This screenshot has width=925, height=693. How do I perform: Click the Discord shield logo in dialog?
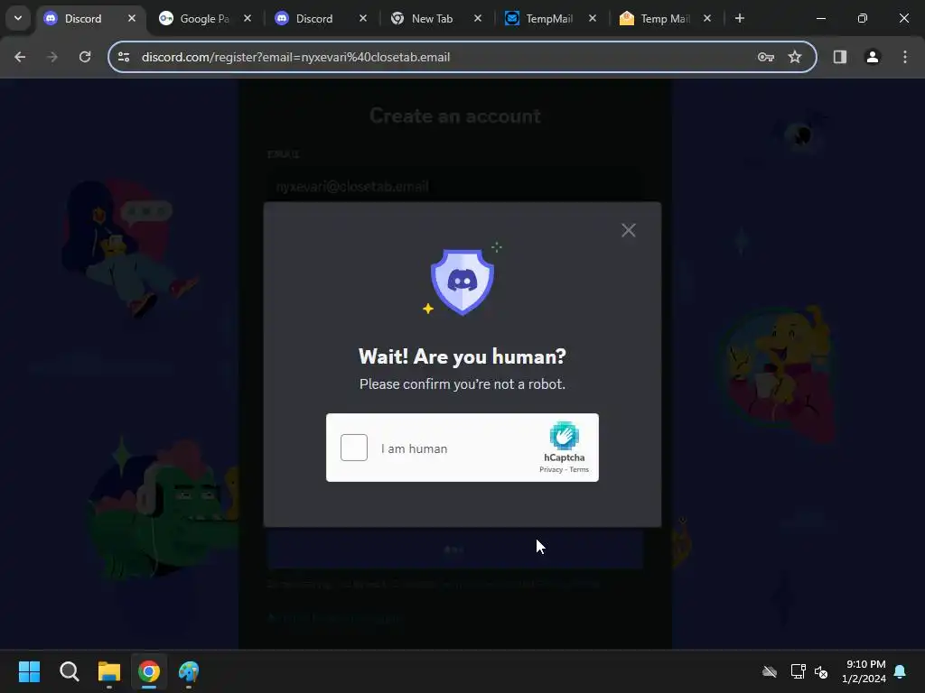[462, 282]
